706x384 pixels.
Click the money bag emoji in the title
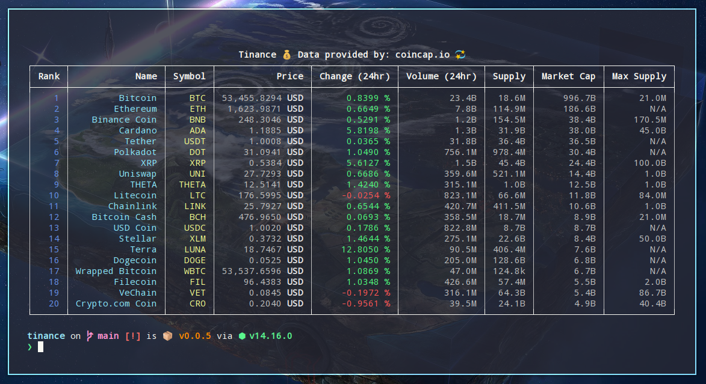(287, 55)
